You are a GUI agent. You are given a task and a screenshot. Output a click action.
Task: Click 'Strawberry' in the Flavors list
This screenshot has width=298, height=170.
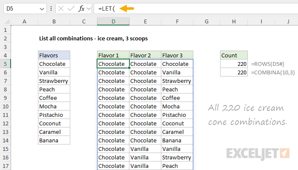(54, 81)
